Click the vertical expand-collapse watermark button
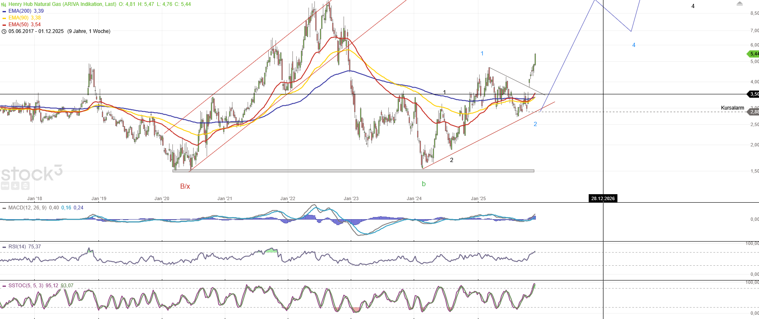This screenshot has height=319, width=759. [25, 185]
